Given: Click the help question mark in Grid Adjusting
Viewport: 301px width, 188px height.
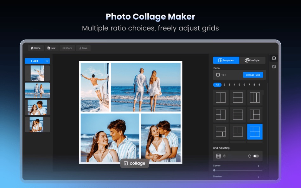Looking at the screenshot, I should tap(225, 156).
